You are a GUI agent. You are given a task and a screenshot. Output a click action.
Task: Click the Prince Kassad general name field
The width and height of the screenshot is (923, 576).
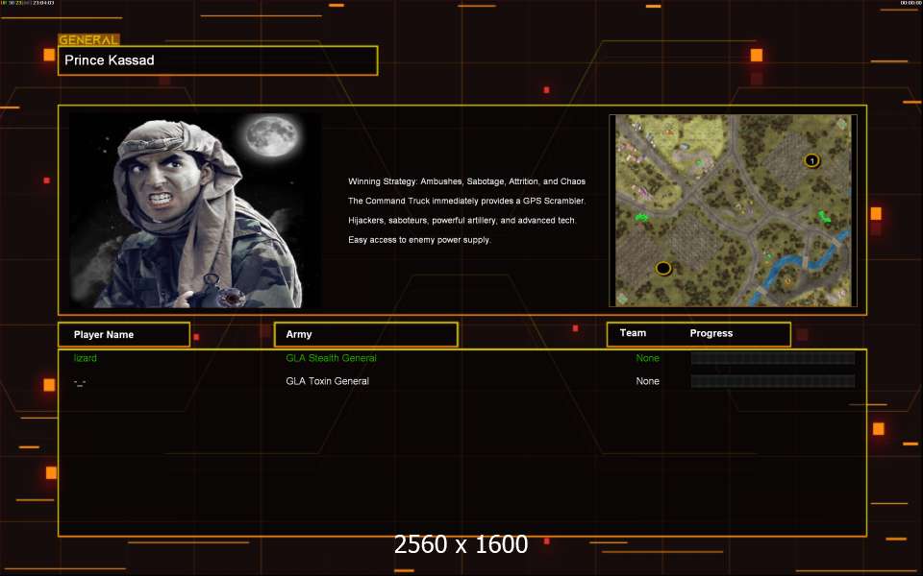click(217, 60)
